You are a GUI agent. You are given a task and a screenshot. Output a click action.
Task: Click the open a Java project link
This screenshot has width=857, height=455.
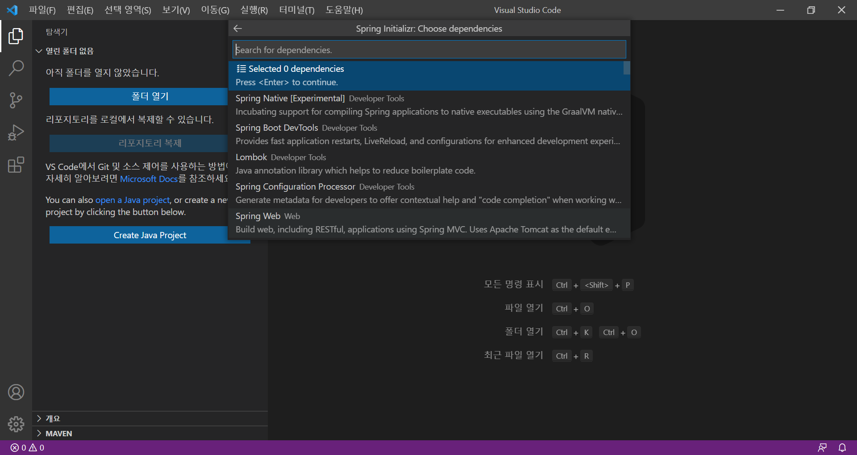click(x=133, y=200)
